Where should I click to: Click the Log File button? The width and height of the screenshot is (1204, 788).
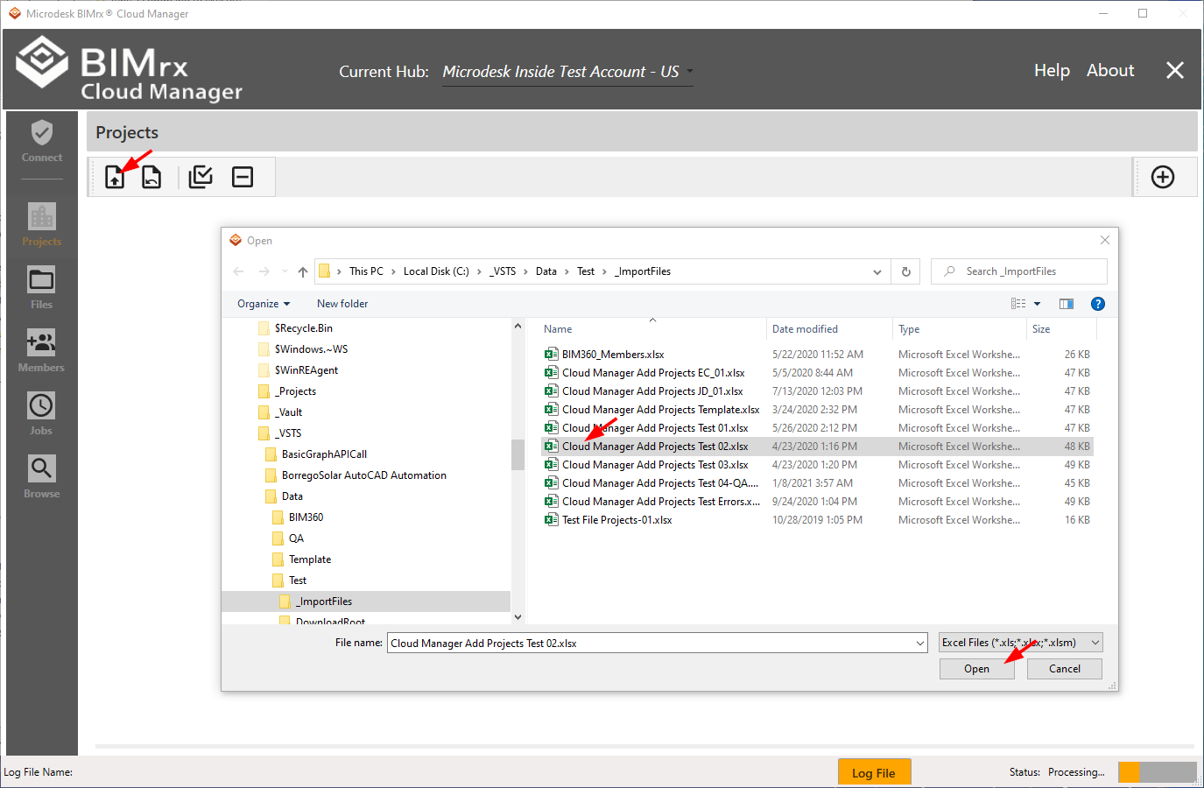tap(873, 772)
